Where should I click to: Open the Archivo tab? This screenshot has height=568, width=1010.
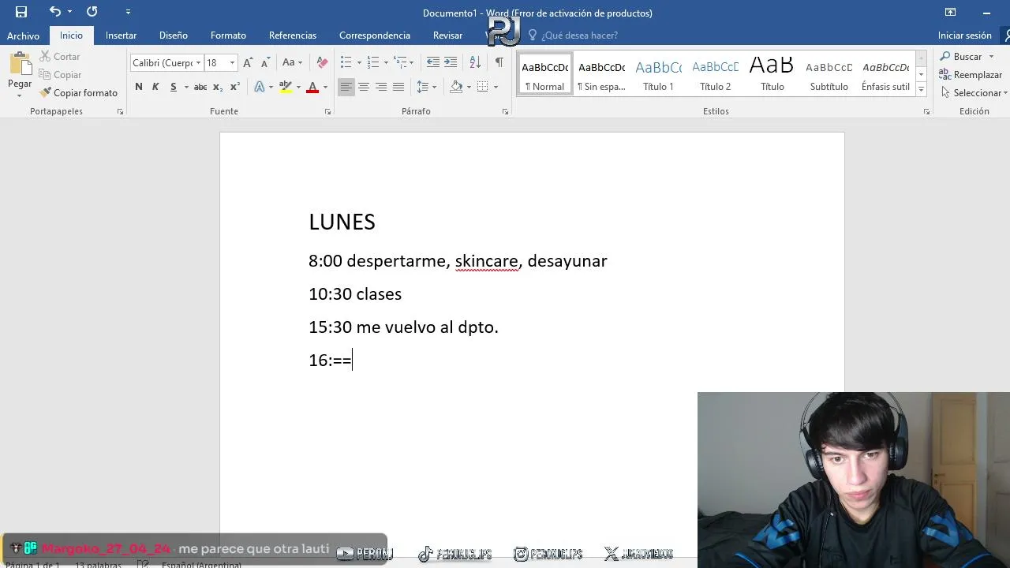[x=23, y=35]
